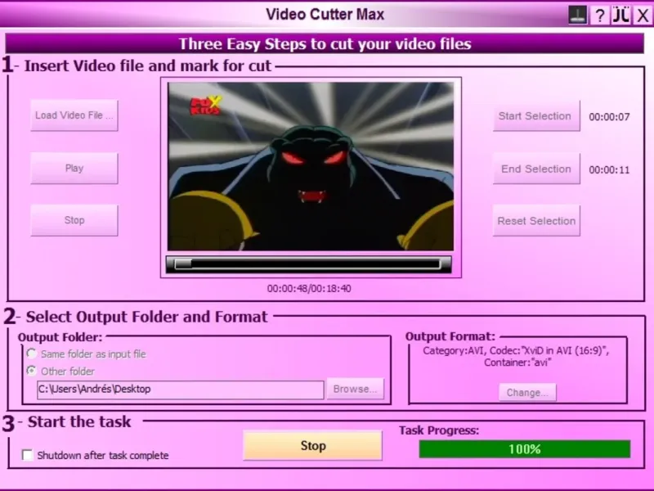The height and width of the screenshot is (491, 654).
Task: Click the Change output format button
Action: click(527, 393)
